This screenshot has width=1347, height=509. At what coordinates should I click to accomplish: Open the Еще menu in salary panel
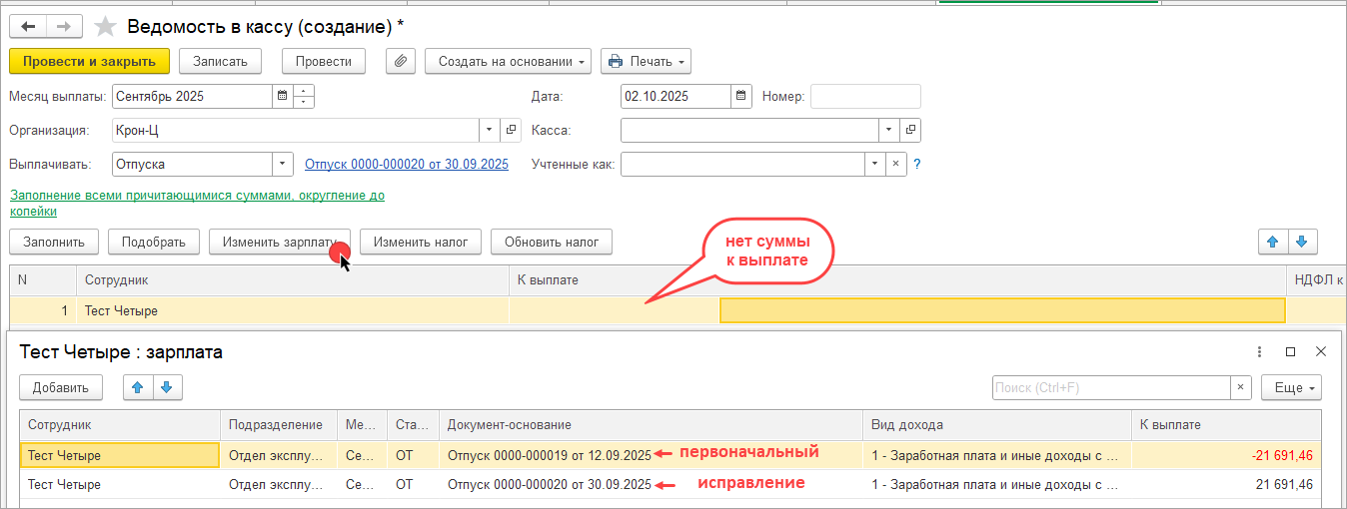(1291, 387)
